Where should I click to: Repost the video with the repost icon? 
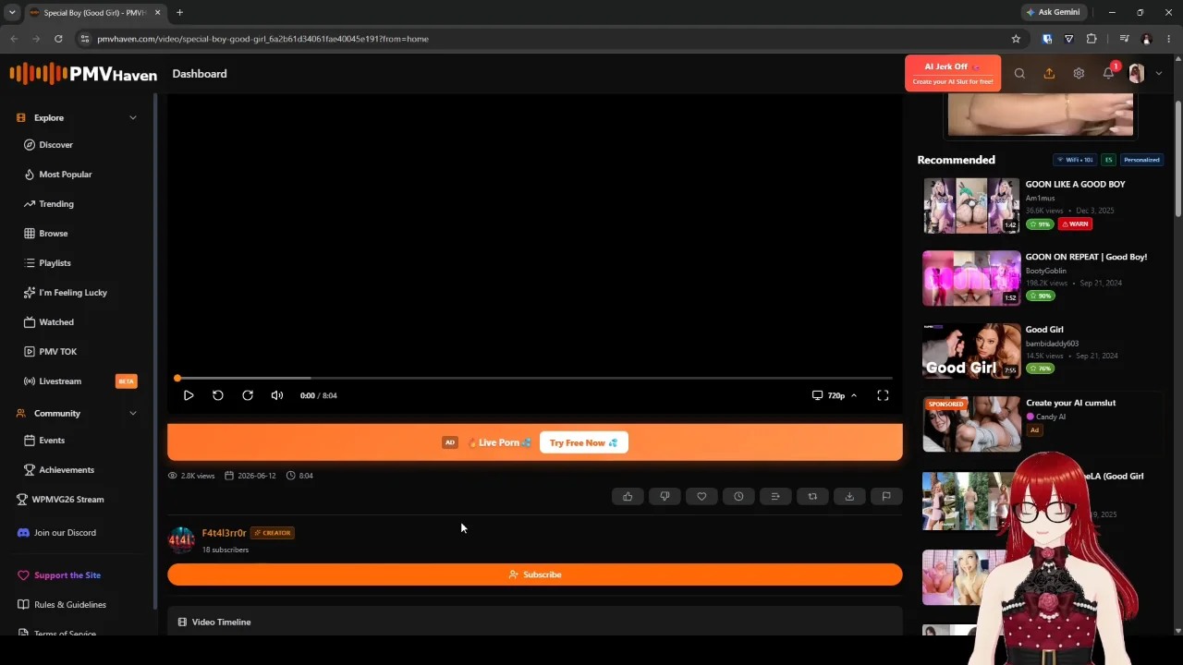point(812,497)
